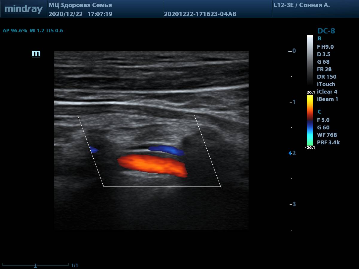This screenshot has width=359, height=269.
Task: Click the L12-3E probe and exam label
Action: click(x=302, y=5)
